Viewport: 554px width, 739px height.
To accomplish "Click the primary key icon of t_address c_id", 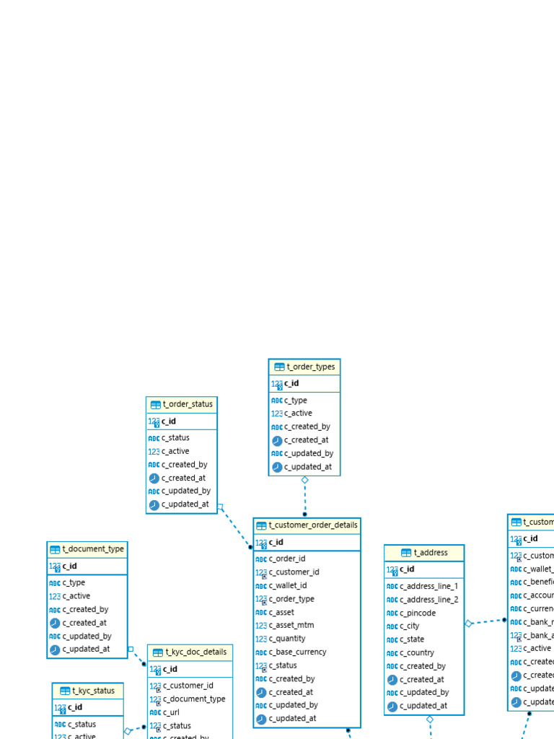I will coord(392,570).
